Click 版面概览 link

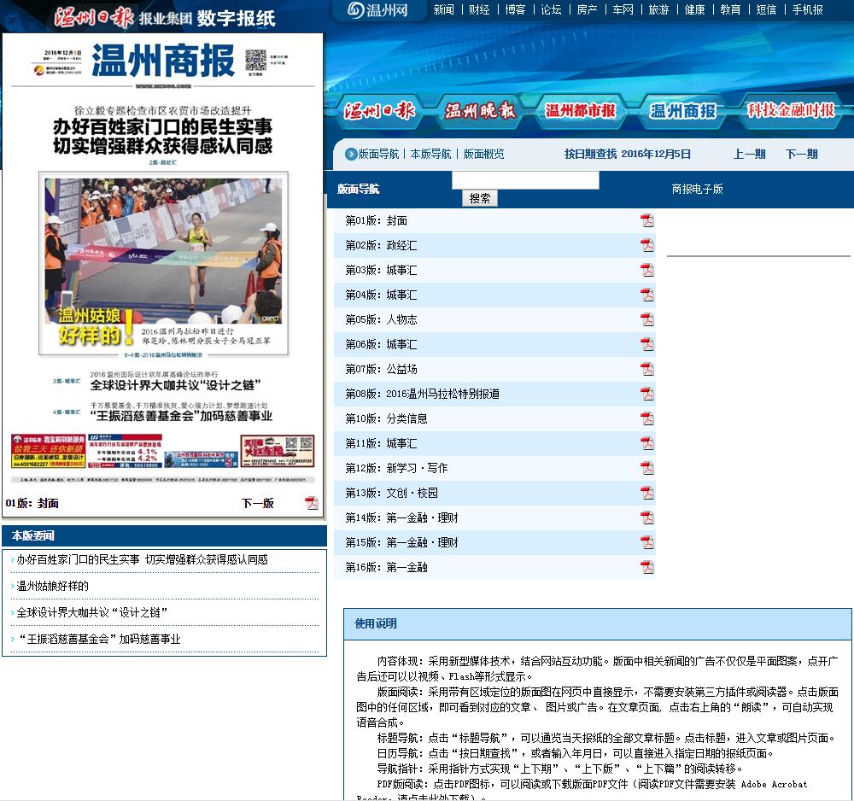coord(483,154)
